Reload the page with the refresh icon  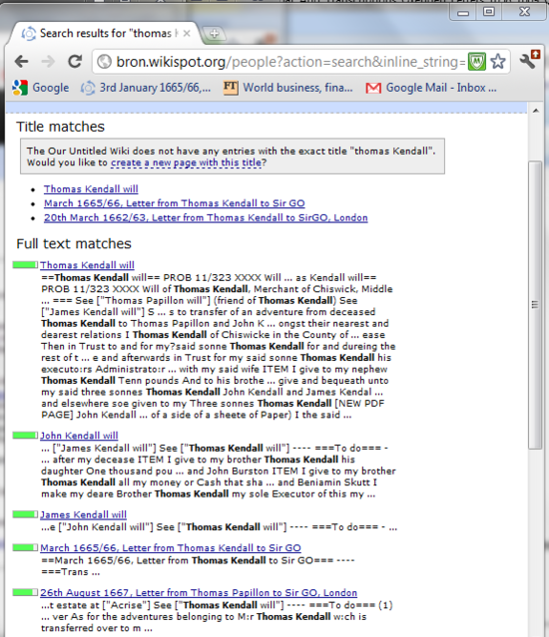pyautogui.click(x=75, y=62)
